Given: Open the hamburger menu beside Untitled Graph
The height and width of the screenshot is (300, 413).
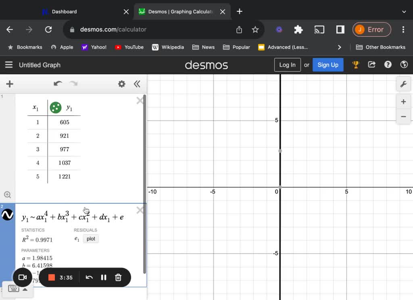Looking at the screenshot, I should pyautogui.click(x=9, y=65).
